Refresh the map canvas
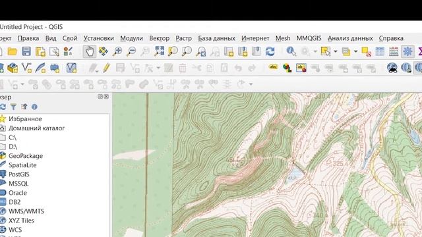This screenshot has width=422, height=237. (x=270, y=51)
